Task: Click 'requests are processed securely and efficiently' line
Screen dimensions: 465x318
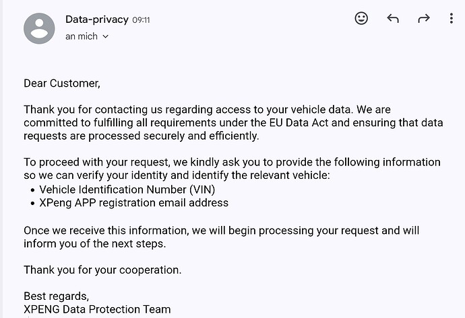Action: tap(141, 136)
